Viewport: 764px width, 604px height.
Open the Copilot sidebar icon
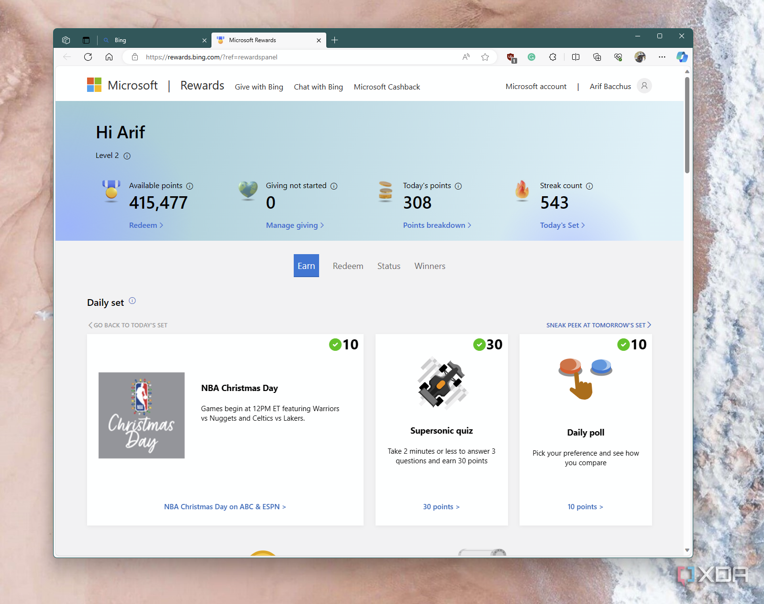click(x=682, y=57)
